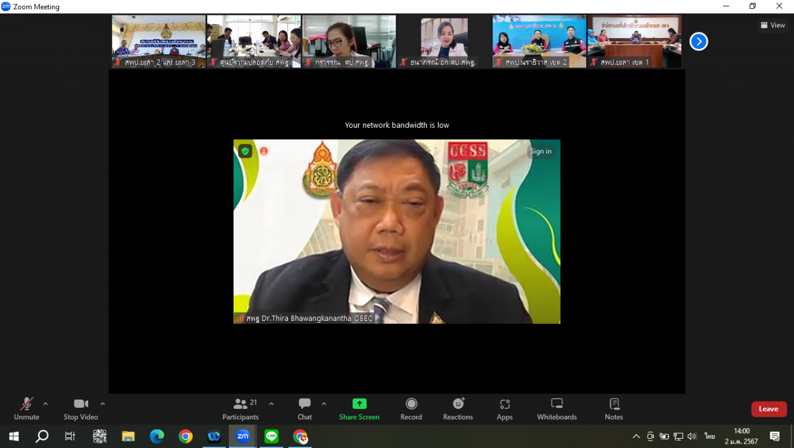Open the LINE app on the taskbar
This screenshot has width=794, height=448.
(x=271, y=436)
